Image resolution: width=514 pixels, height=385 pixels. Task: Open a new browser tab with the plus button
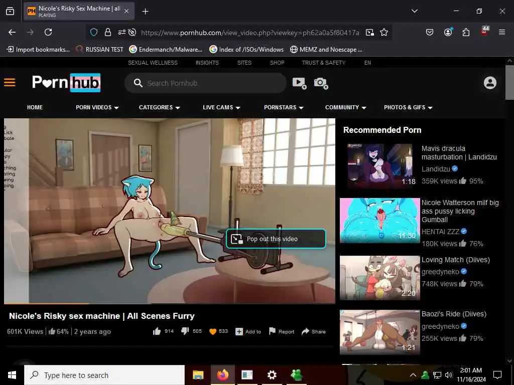point(145,12)
